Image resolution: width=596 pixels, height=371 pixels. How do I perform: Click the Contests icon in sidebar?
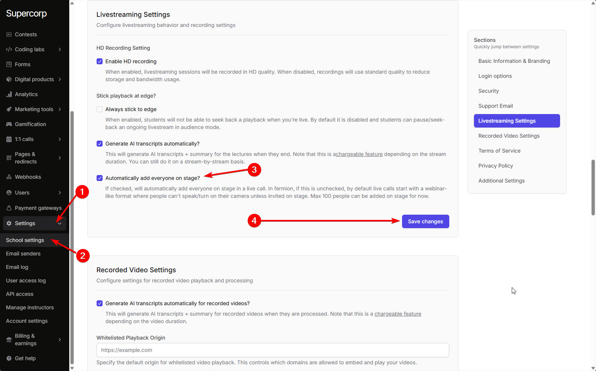tap(9, 34)
